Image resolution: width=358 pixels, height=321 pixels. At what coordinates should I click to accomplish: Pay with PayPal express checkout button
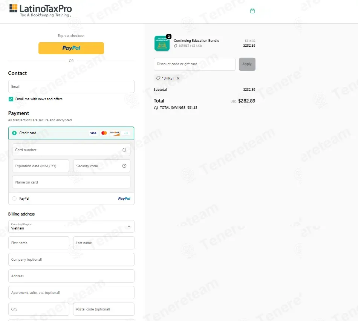71,48
